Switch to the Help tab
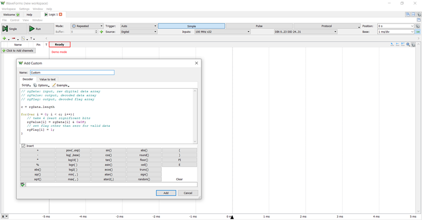The image size is (422, 220). click(29, 15)
